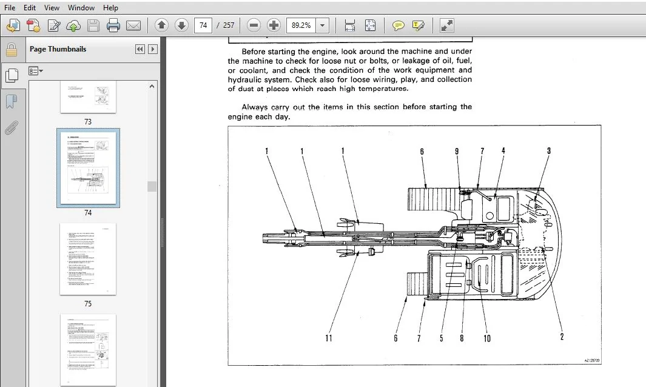Select the thumbnail below page 75
This screenshot has height=387, width=646.
click(88, 350)
